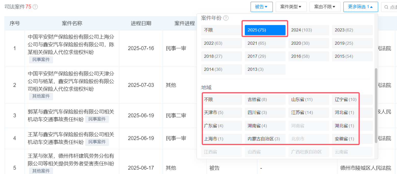Filter by 内蒙古自治区 (3)
Image resolution: width=397 pixels, height=174 pixels.
point(265,139)
